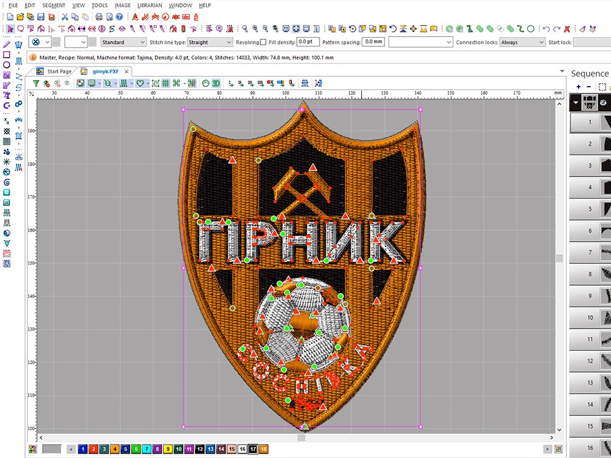Viewport: 611px width, 458px height.
Task: Open the Connection locks dropdown
Action: pos(522,42)
